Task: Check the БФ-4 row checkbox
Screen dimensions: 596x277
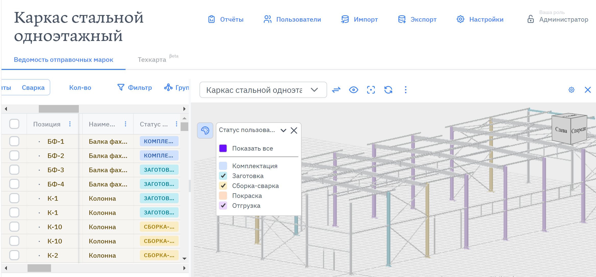Action: (14, 184)
